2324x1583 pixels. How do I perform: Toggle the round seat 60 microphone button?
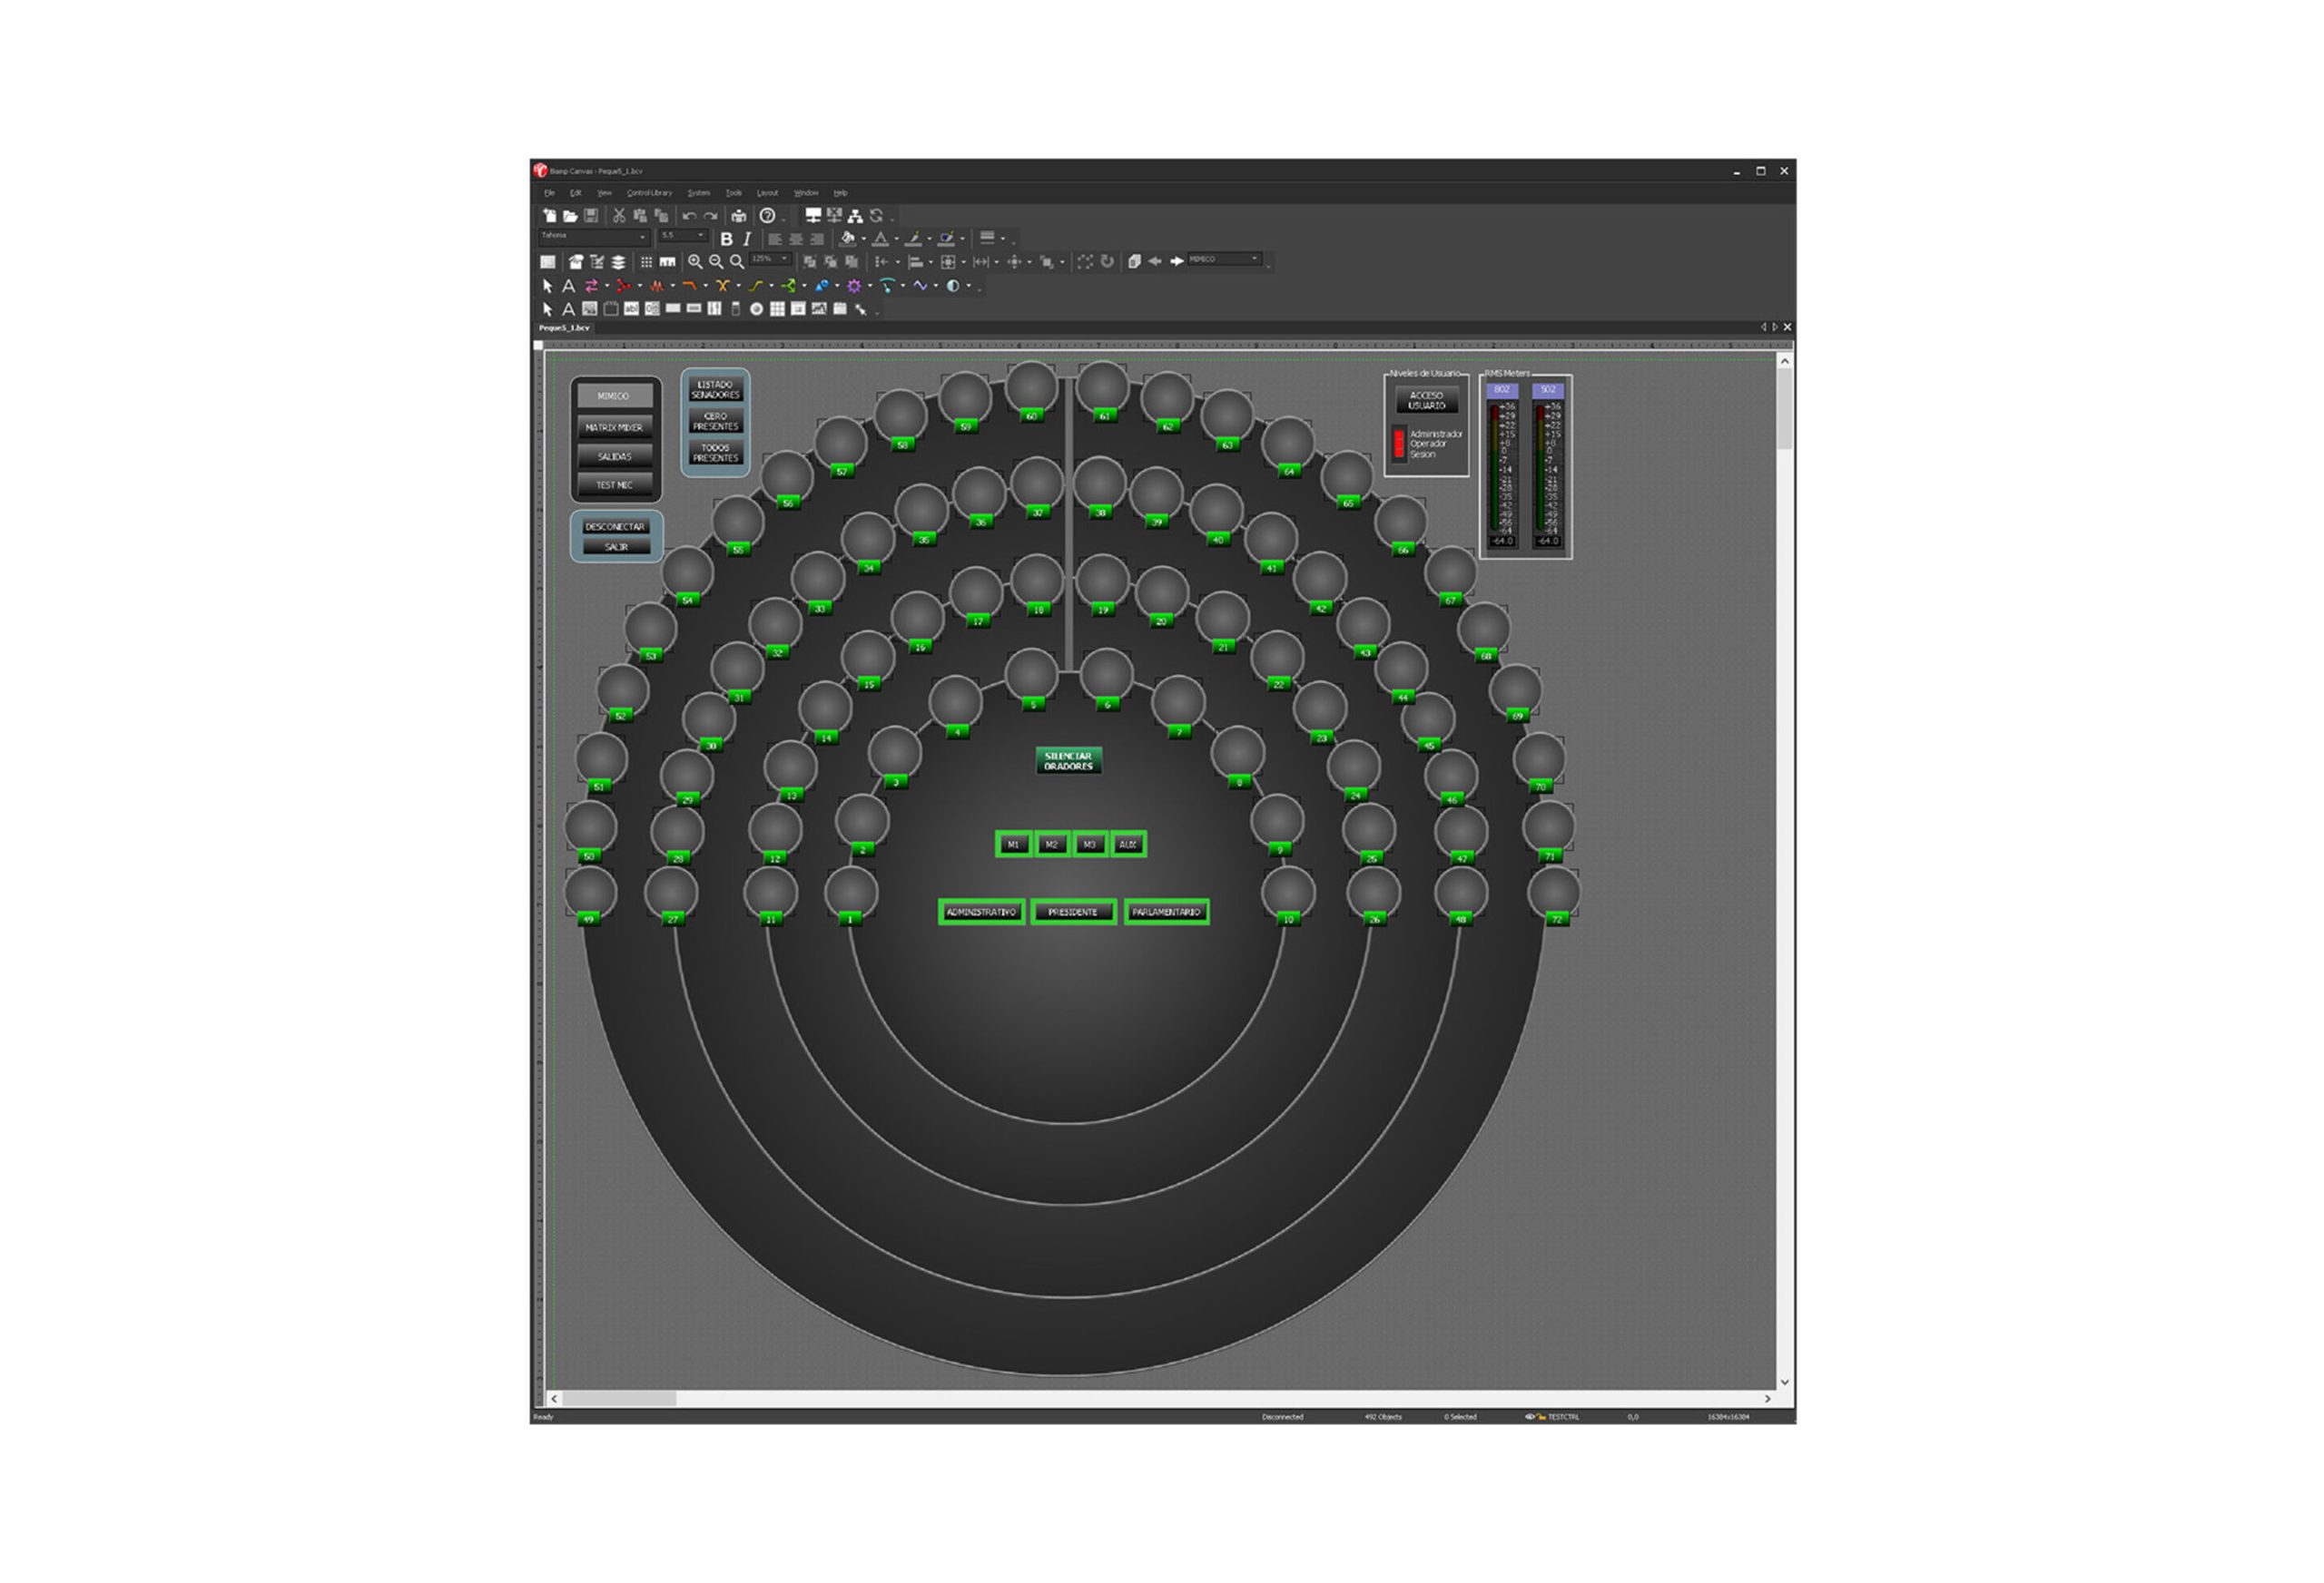pos(1031,387)
